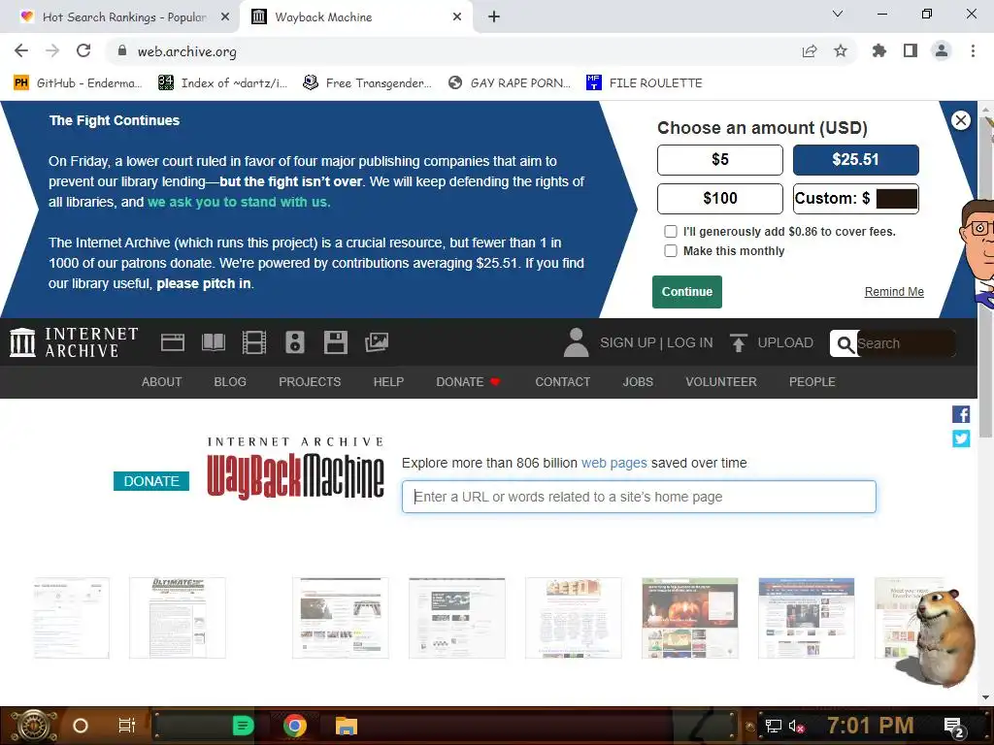The height and width of the screenshot is (745, 994).
Task: Select the $100 donation amount
Action: click(720, 199)
